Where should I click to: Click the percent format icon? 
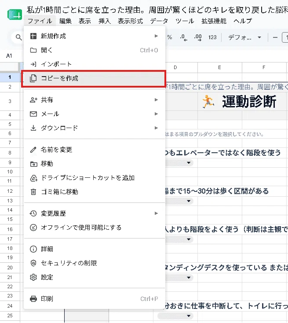170,37
